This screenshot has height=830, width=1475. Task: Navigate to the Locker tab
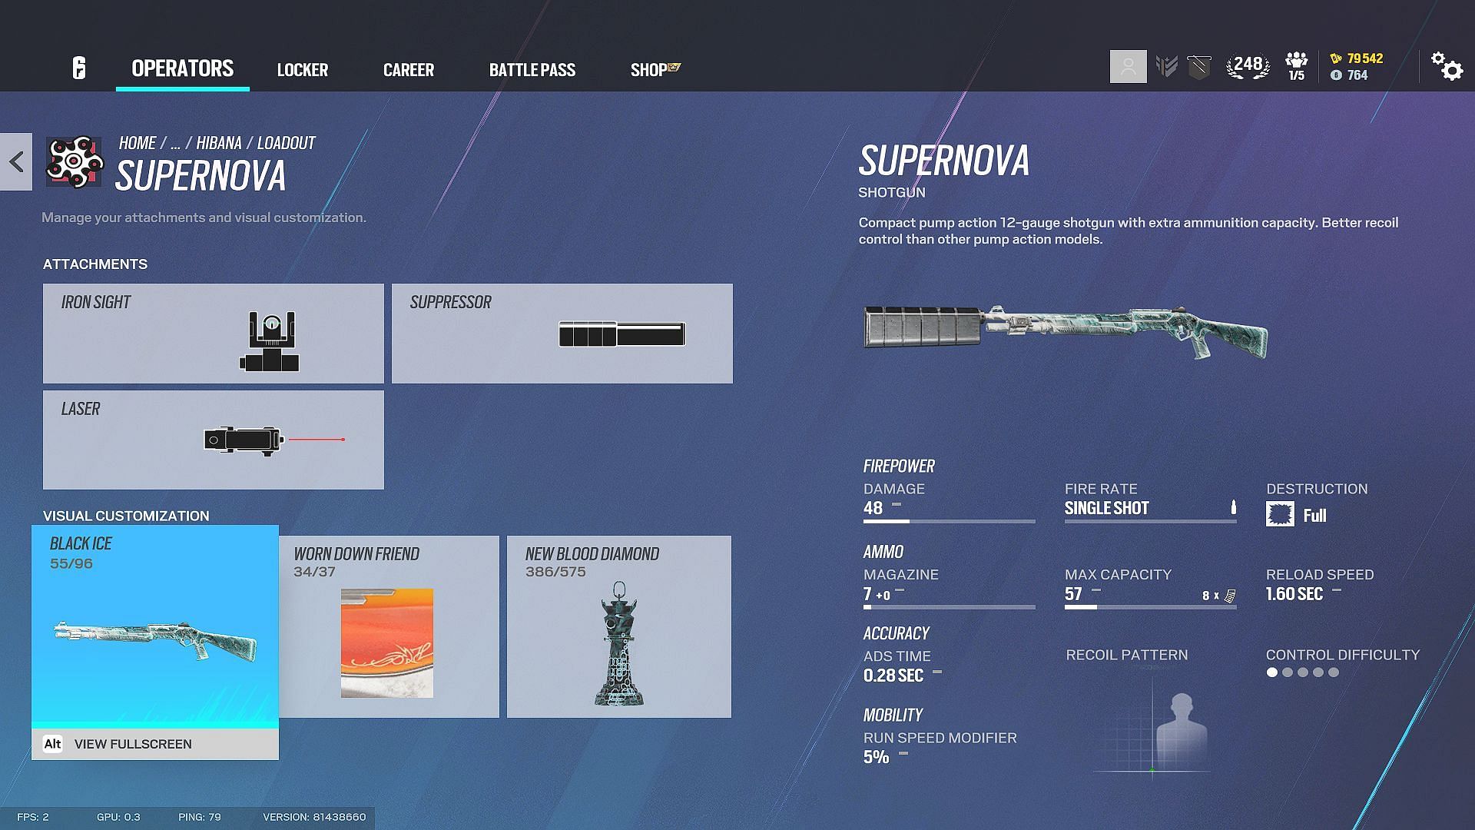click(303, 68)
